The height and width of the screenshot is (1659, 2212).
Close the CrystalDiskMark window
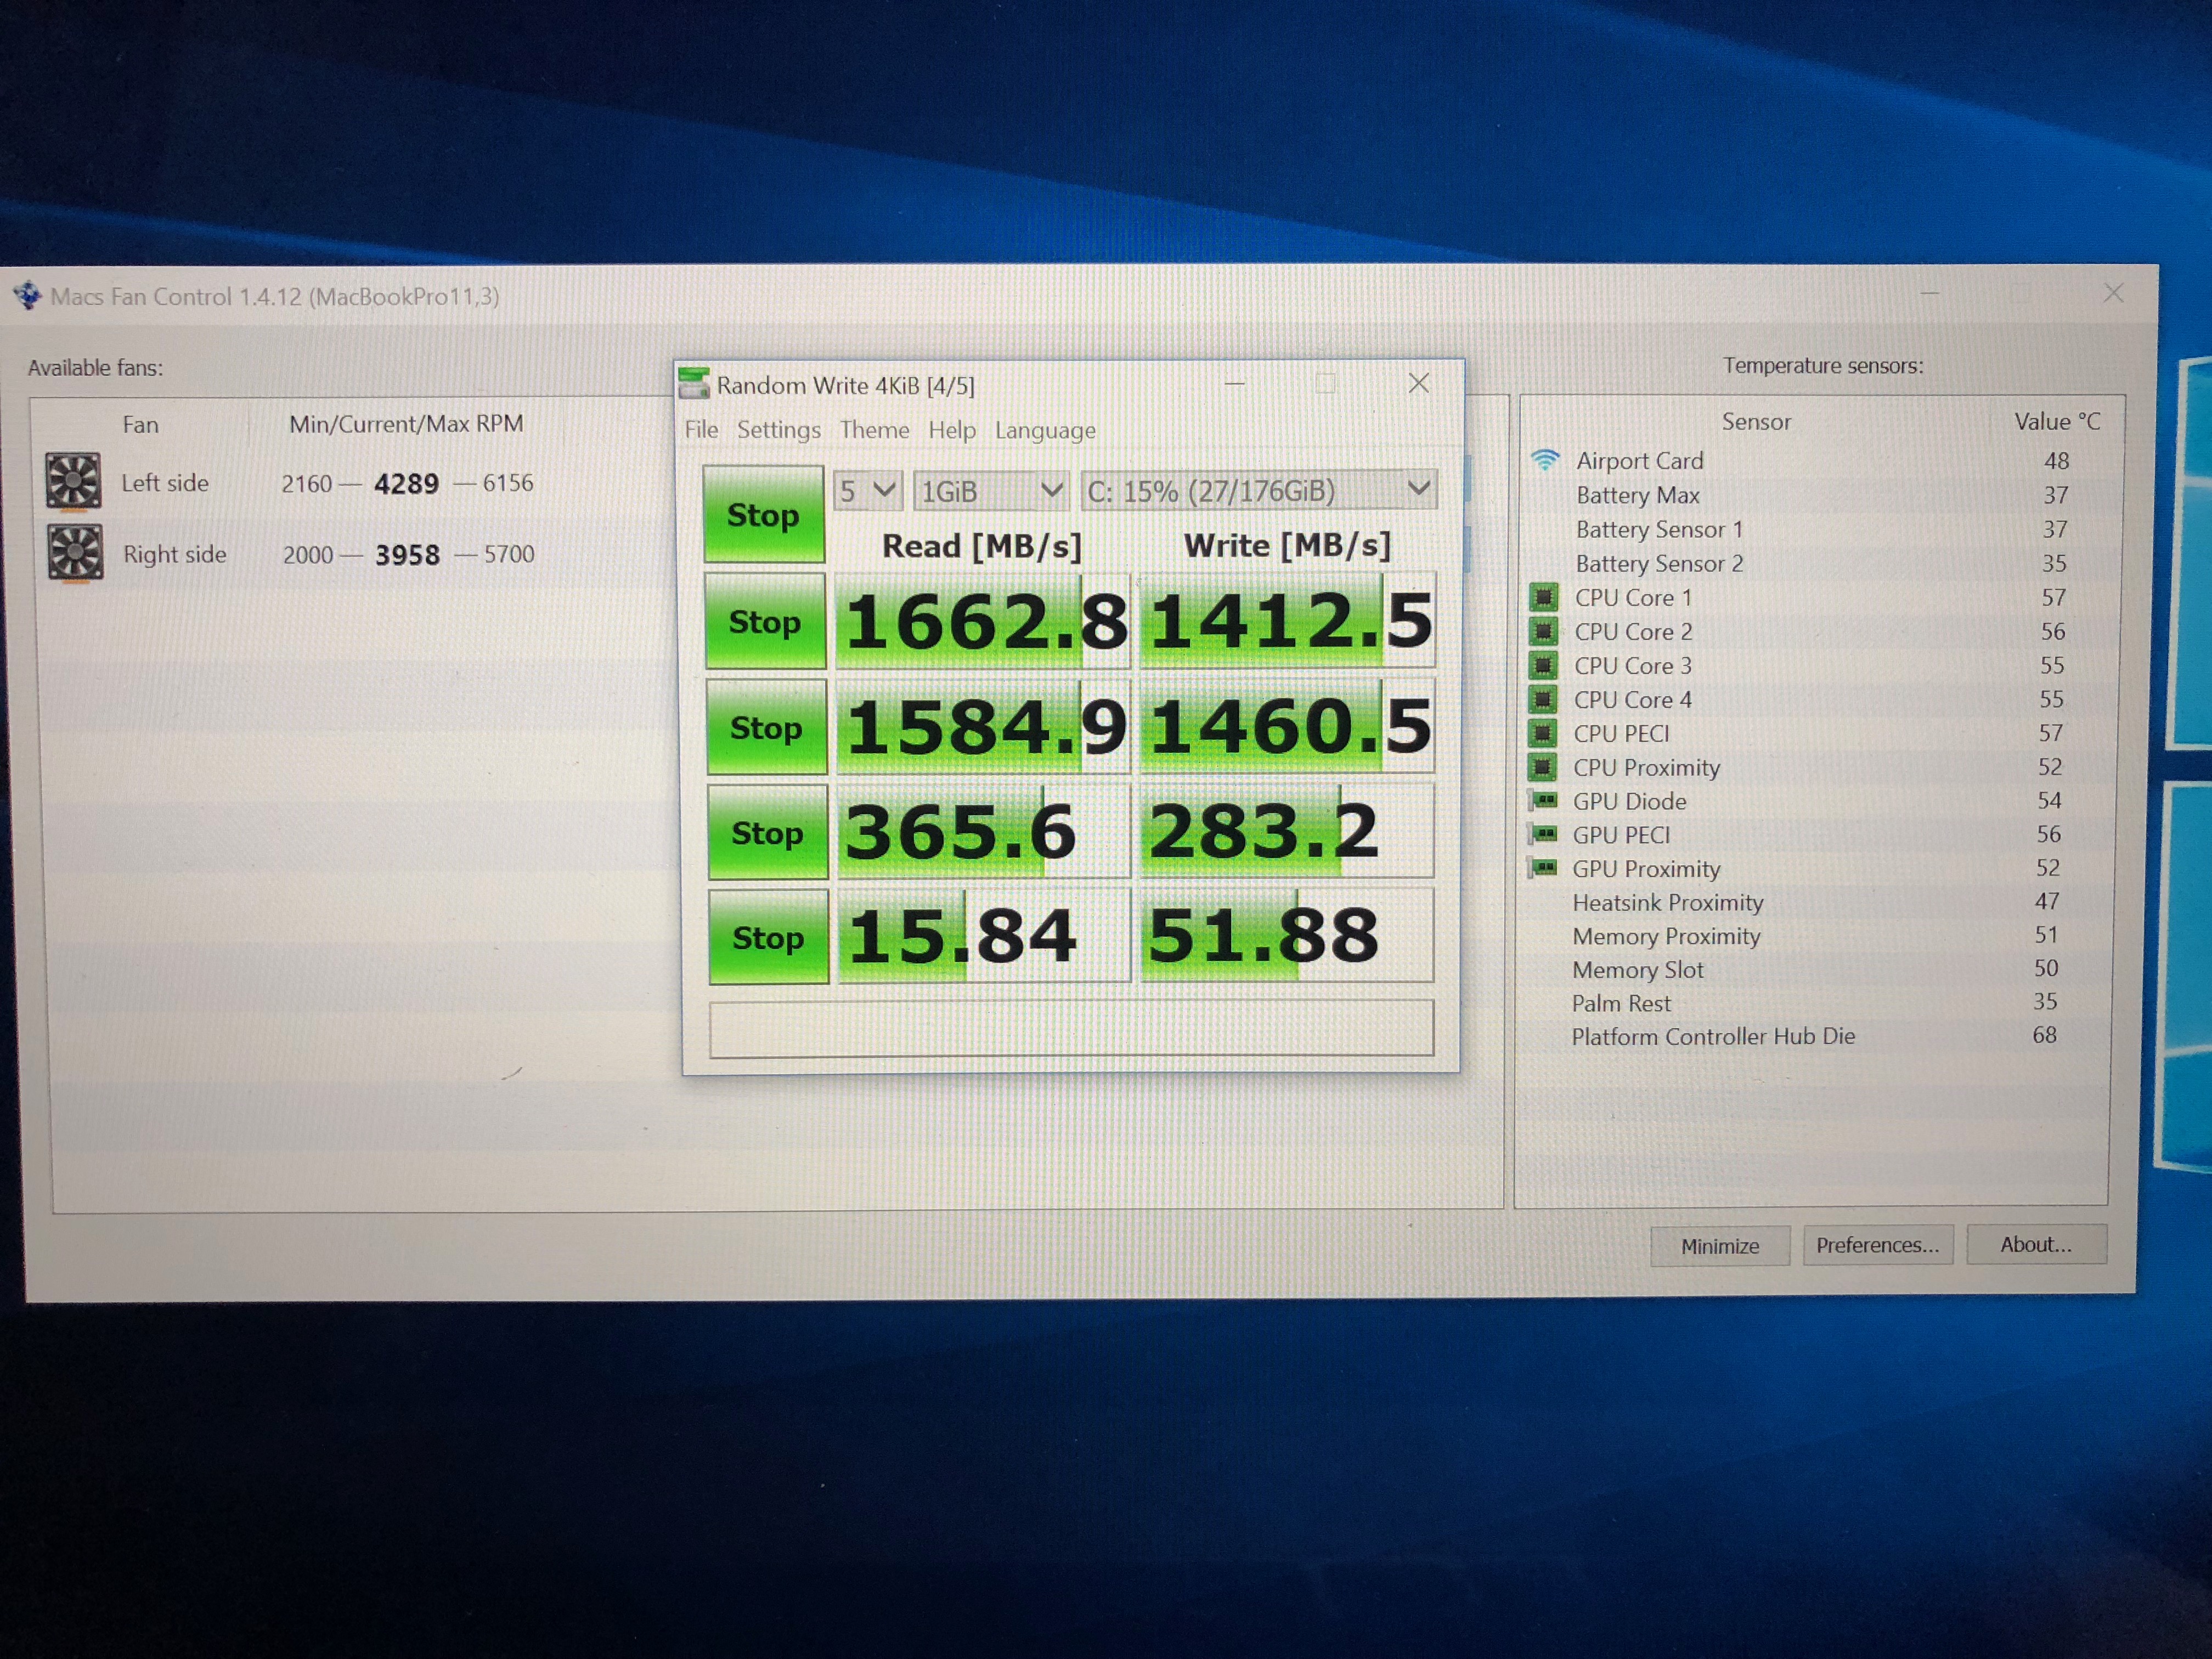tap(1418, 383)
